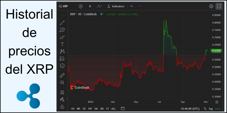Toggle lock all drawing tools
227x113 pixels.
(62, 107)
